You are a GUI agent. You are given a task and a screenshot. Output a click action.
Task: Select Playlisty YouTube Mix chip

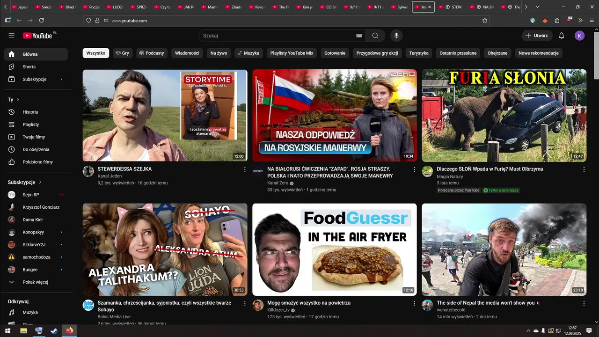tap(292, 53)
